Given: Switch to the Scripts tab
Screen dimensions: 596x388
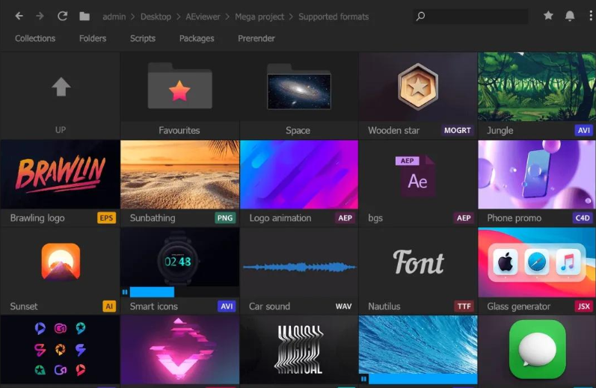Looking at the screenshot, I should 142,38.
